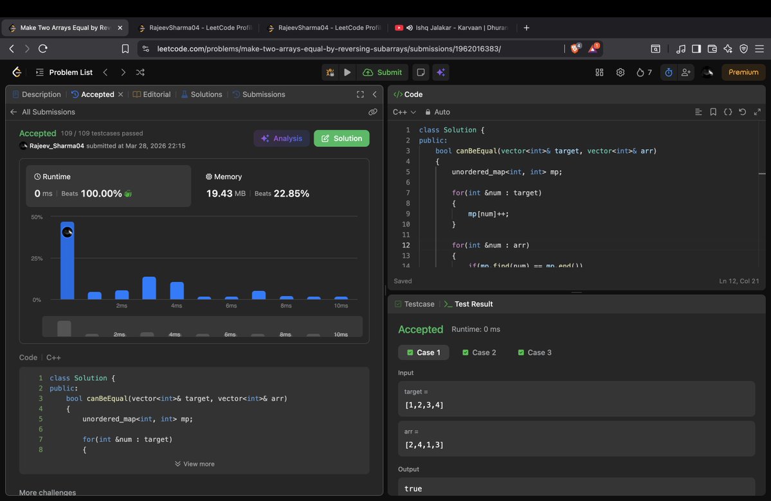This screenshot has width=771, height=501.
Task: Maximize the left panel fullscreen icon
Action: [361, 94]
